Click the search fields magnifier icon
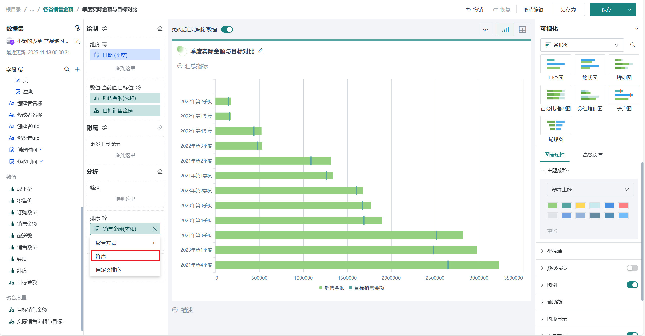645x336 pixels. 67,69
